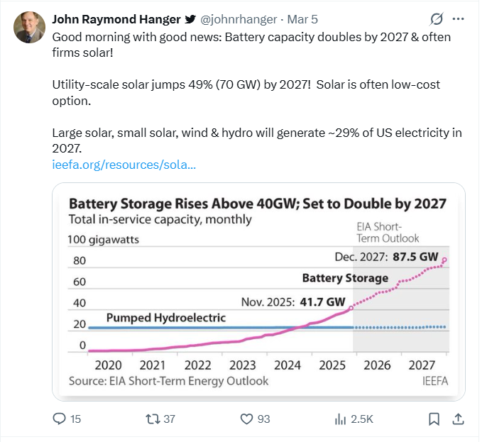
Task: Click the share upload arrow icon
Action: (x=458, y=419)
